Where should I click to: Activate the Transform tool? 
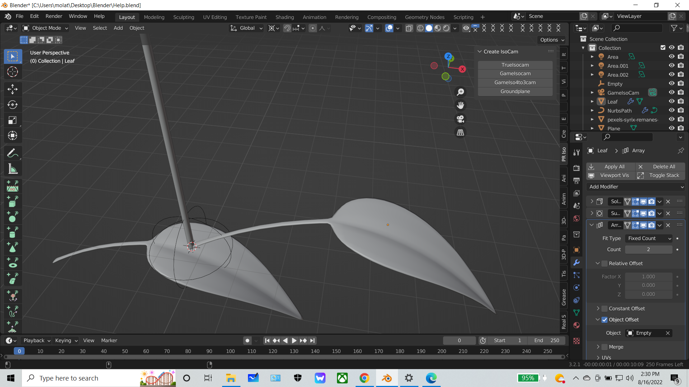click(x=13, y=135)
